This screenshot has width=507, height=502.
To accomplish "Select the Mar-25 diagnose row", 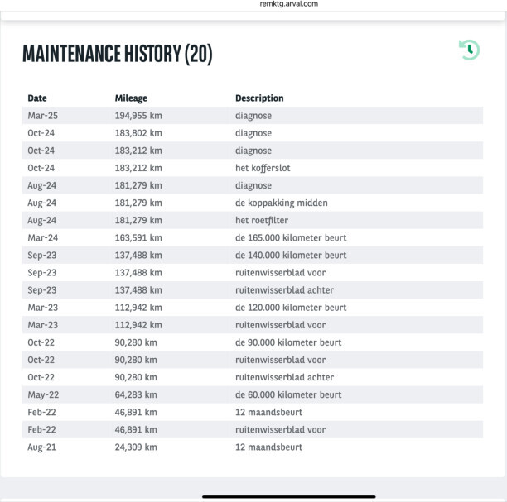I will click(x=253, y=116).
